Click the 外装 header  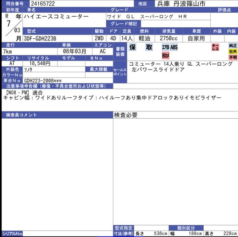pos(217,31)
